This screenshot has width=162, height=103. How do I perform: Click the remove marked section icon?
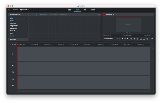[x=141, y=39]
